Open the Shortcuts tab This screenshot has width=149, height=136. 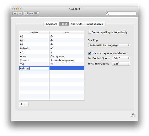(x=77, y=24)
